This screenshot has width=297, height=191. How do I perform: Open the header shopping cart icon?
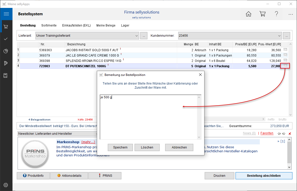click(x=262, y=14)
